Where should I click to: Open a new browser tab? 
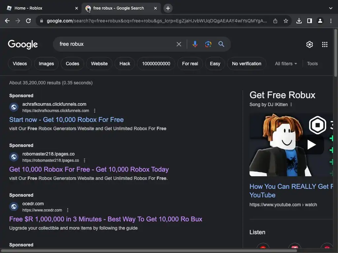click(168, 8)
